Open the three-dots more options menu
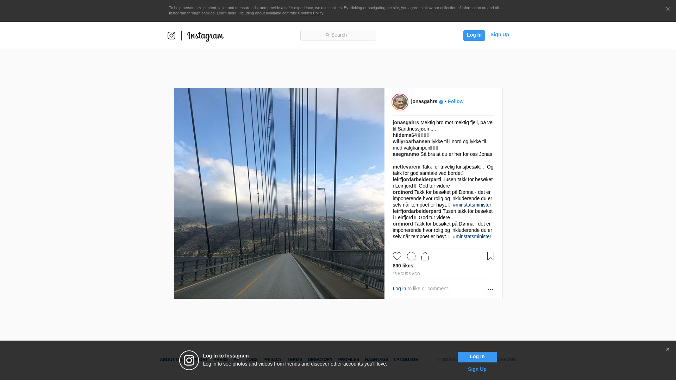 pos(490,289)
